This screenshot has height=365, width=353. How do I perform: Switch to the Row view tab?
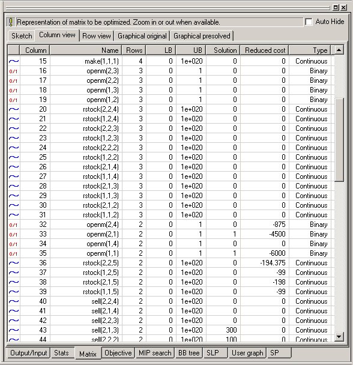click(97, 36)
